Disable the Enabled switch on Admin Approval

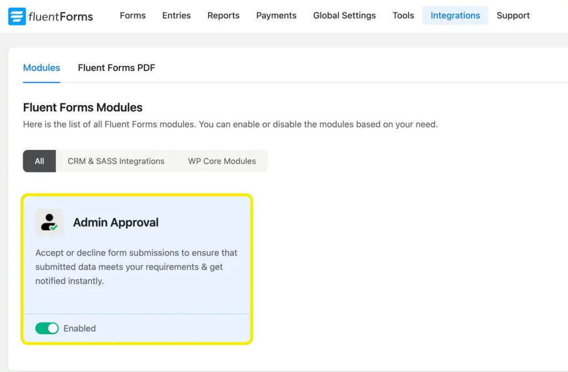pyautogui.click(x=47, y=328)
